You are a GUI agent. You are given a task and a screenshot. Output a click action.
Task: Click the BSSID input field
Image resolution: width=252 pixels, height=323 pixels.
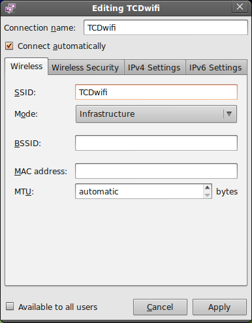(x=156, y=143)
